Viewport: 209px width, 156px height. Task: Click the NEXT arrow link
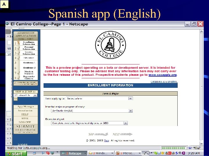(x=122, y=134)
